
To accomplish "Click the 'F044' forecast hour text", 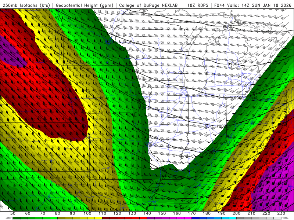I will click(219, 5).
